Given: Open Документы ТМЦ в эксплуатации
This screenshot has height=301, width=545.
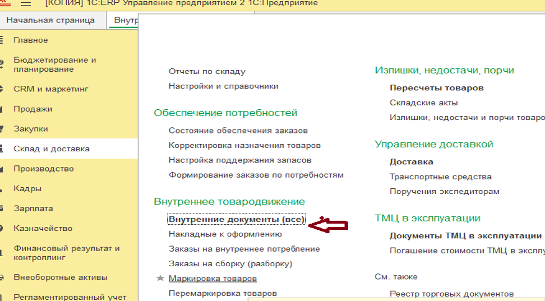Looking at the screenshot, I should point(465,235).
